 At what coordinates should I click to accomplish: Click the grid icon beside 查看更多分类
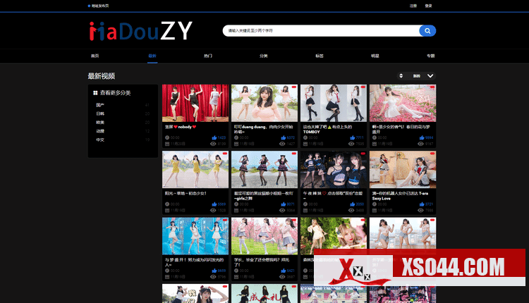95,92
